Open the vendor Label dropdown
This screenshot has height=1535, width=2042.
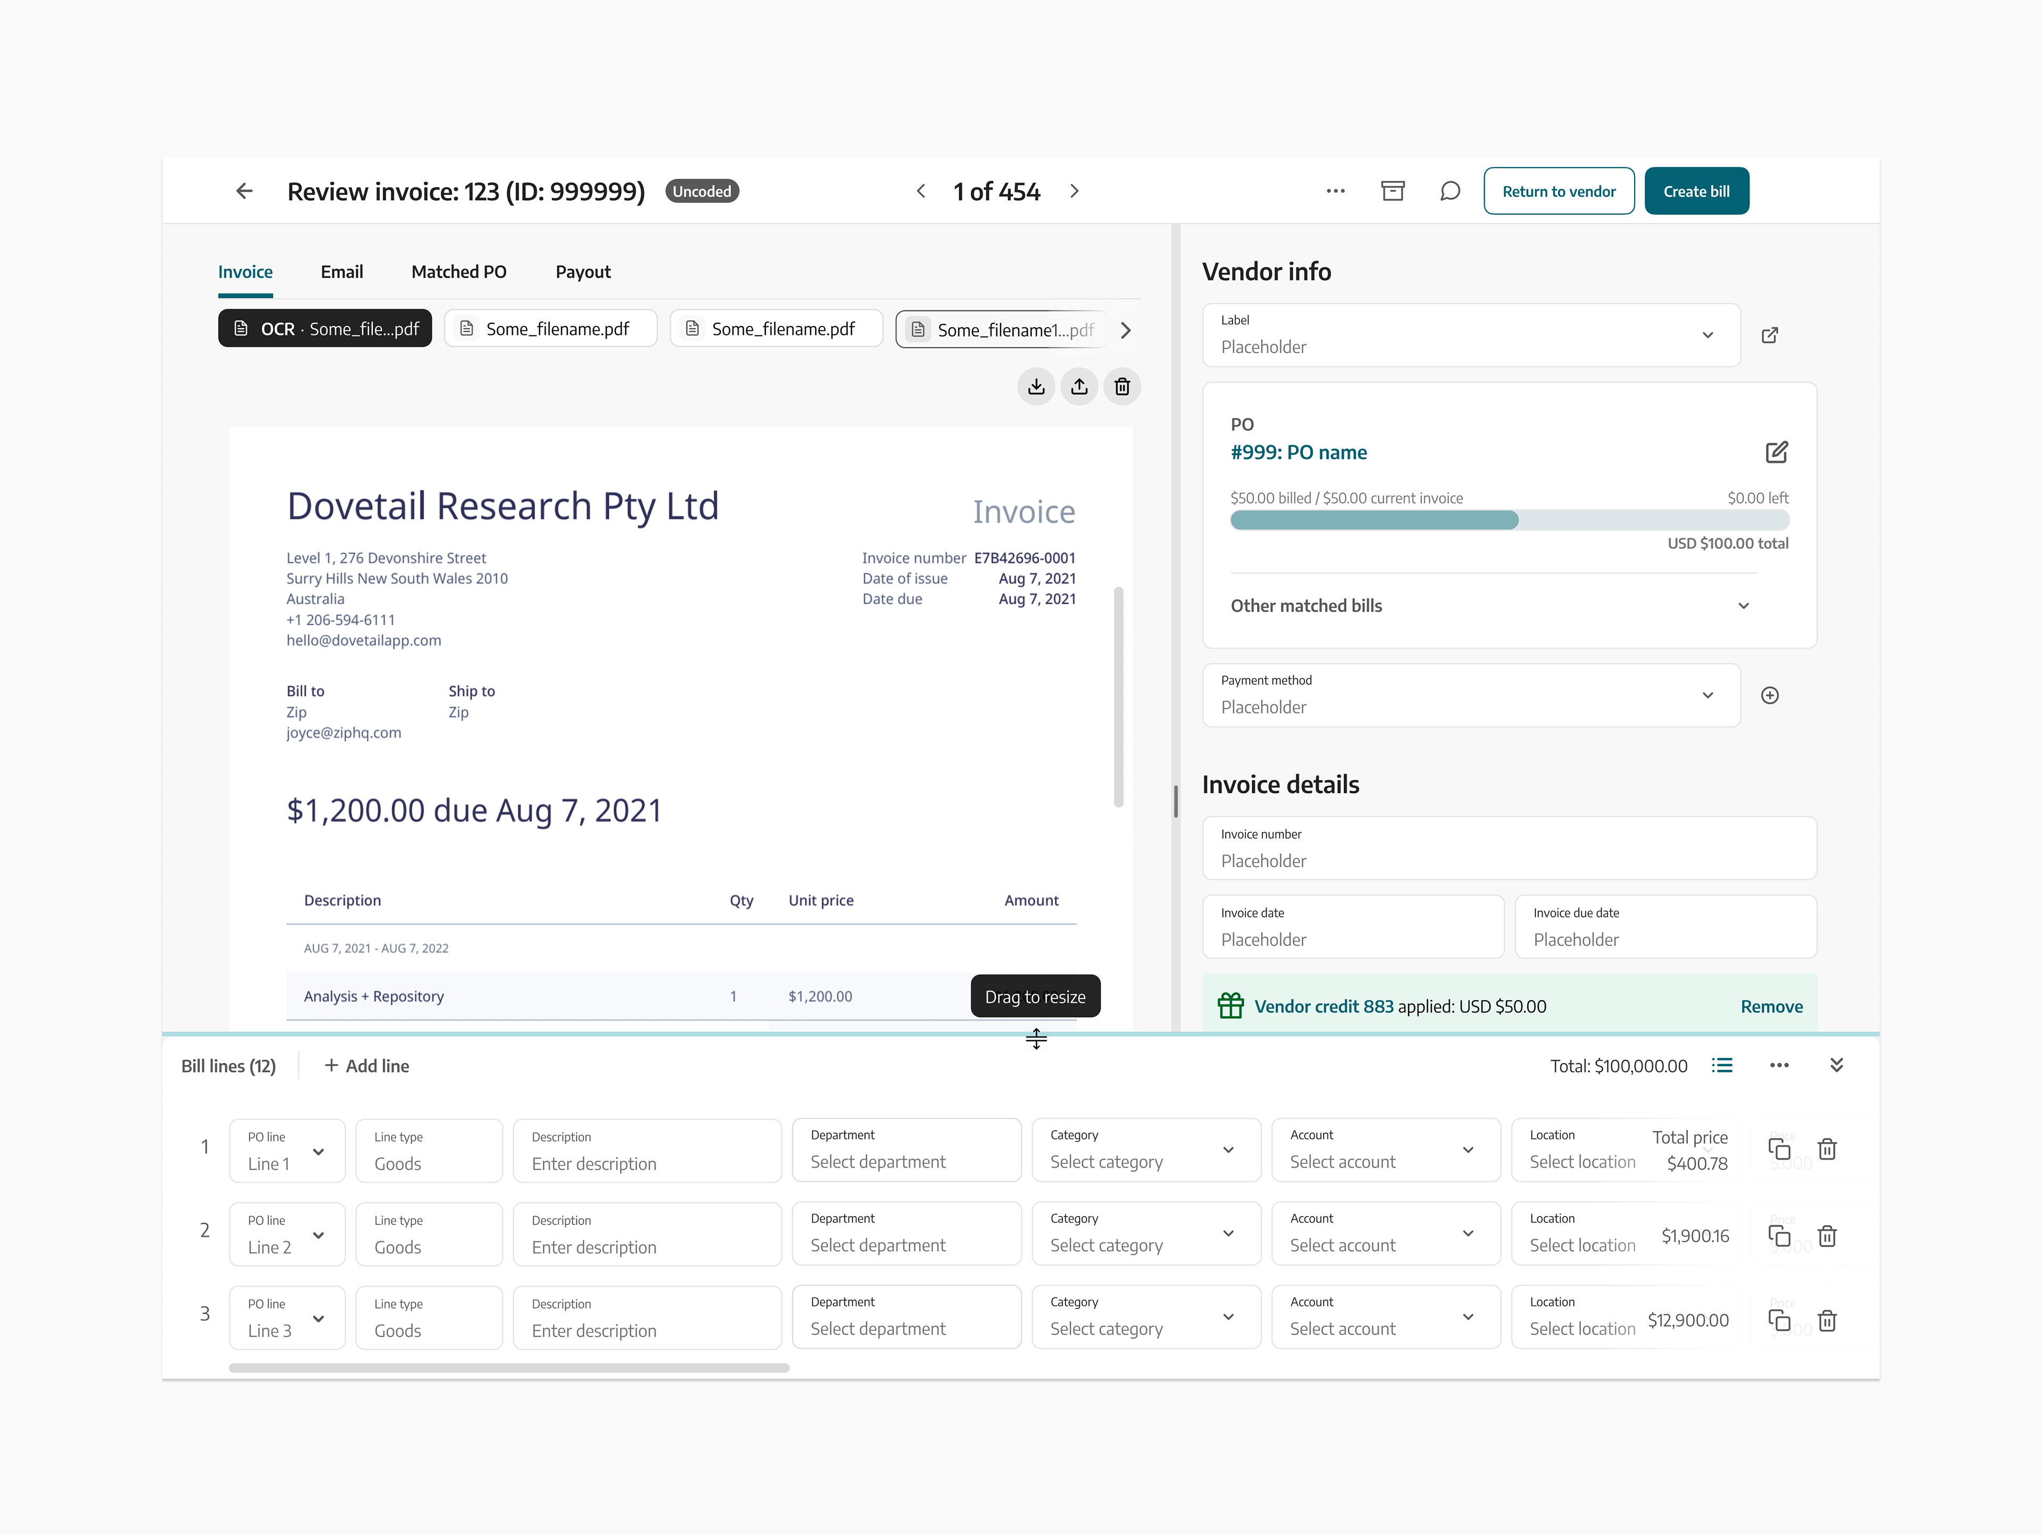click(1471, 335)
